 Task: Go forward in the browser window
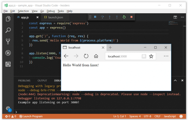(x=76, y=56)
